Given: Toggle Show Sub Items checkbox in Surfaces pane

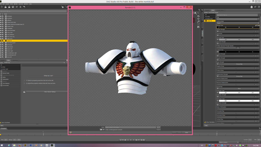Looking at the screenshot, I should [205, 122].
